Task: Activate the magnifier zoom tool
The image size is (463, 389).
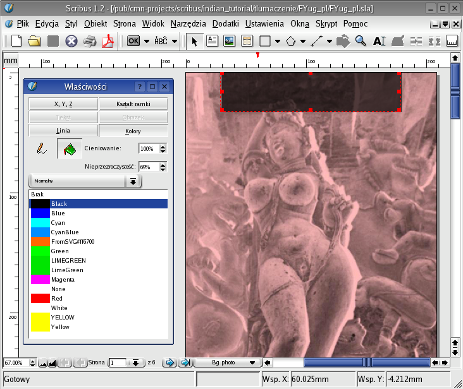Action: (x=361, y=41)
